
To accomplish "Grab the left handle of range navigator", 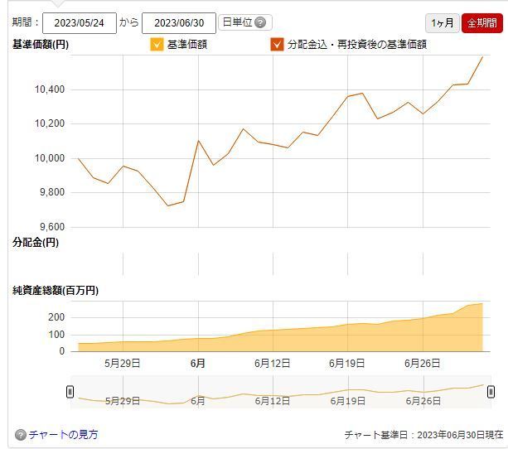I will pos(70,392).
